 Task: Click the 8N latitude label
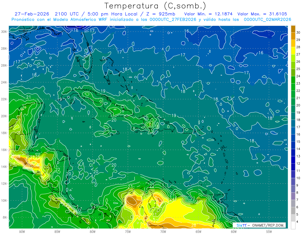pos(5,217)
